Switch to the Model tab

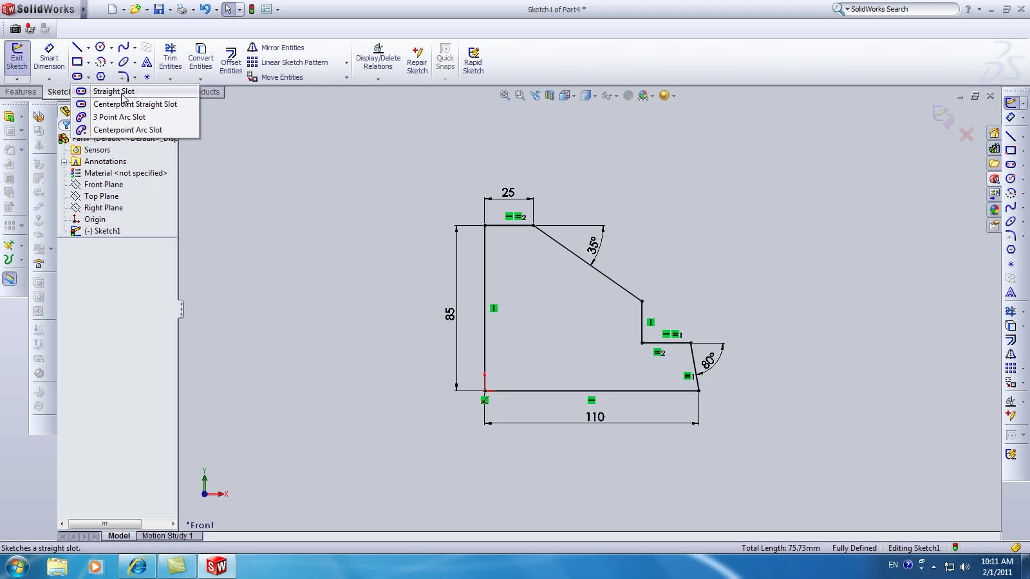tap(119, 536)
